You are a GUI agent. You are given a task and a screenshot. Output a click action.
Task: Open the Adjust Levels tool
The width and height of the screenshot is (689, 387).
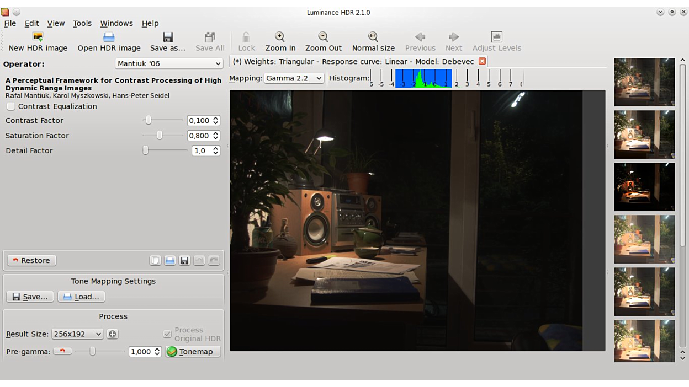(x=496, y=41)
